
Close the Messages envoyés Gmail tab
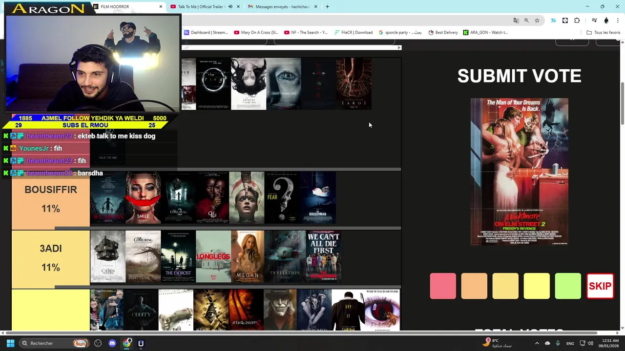pyautogui.click(x=315, y=7)
